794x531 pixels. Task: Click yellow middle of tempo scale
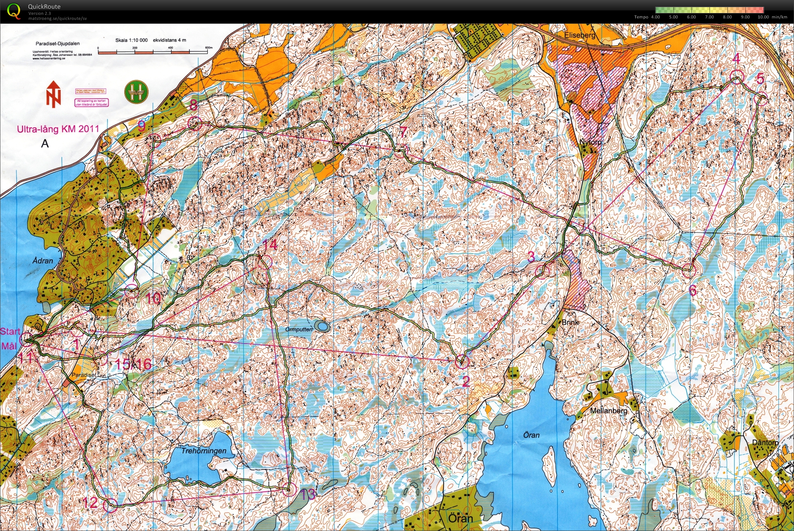click(x=709, y=10)
